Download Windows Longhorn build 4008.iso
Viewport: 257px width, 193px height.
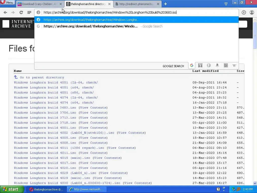[45, 143]
